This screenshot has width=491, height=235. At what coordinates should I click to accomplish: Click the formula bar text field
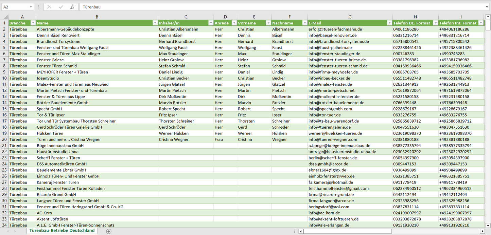click(282, 7)
